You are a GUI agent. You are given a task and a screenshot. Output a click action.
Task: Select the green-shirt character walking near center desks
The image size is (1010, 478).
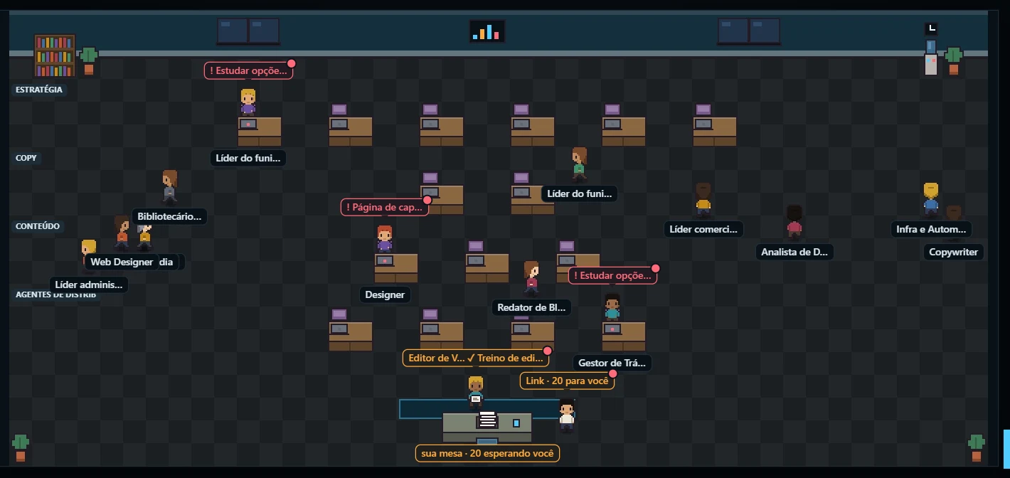[579, 164]
